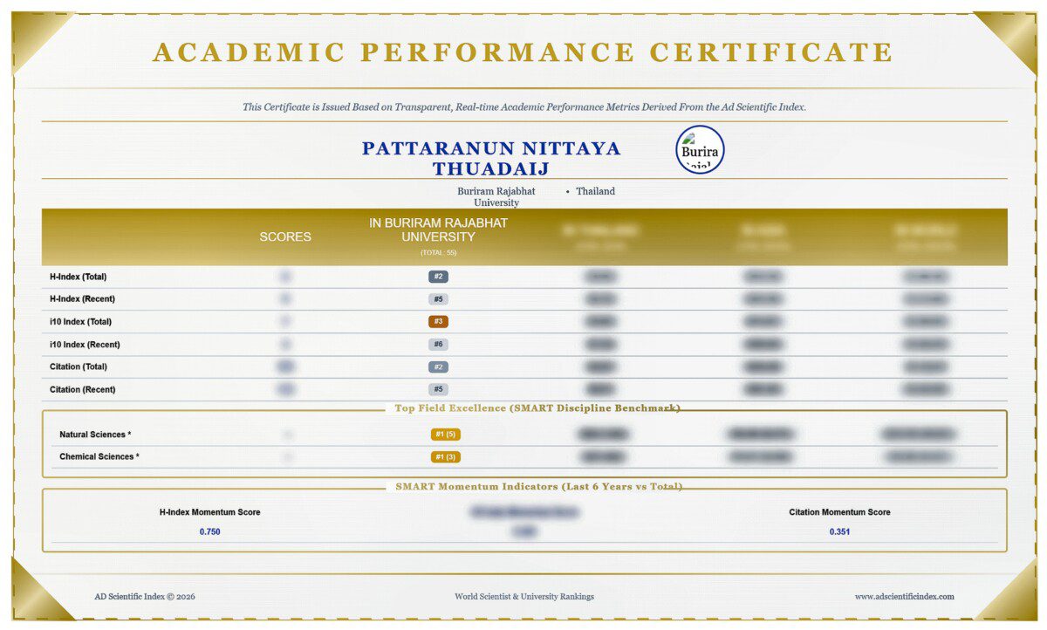This screenshot has height=630, width=1047.
Task: Click the Citation (Recent) row label
Action: click(x=82, y=389)
